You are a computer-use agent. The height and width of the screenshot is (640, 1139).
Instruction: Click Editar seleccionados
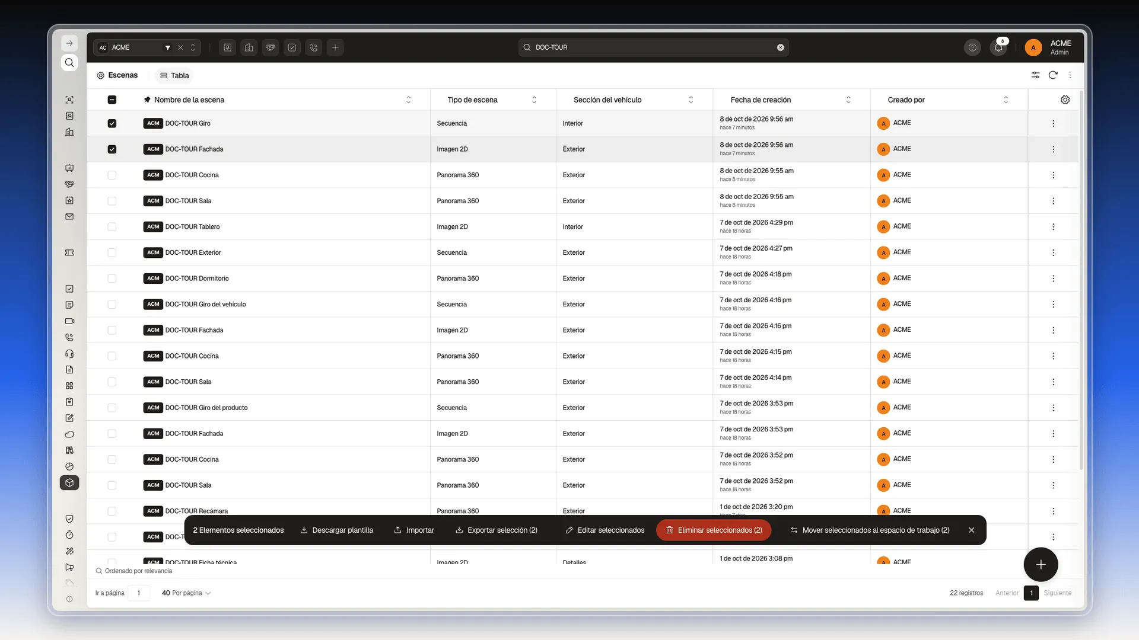point(605,530)
